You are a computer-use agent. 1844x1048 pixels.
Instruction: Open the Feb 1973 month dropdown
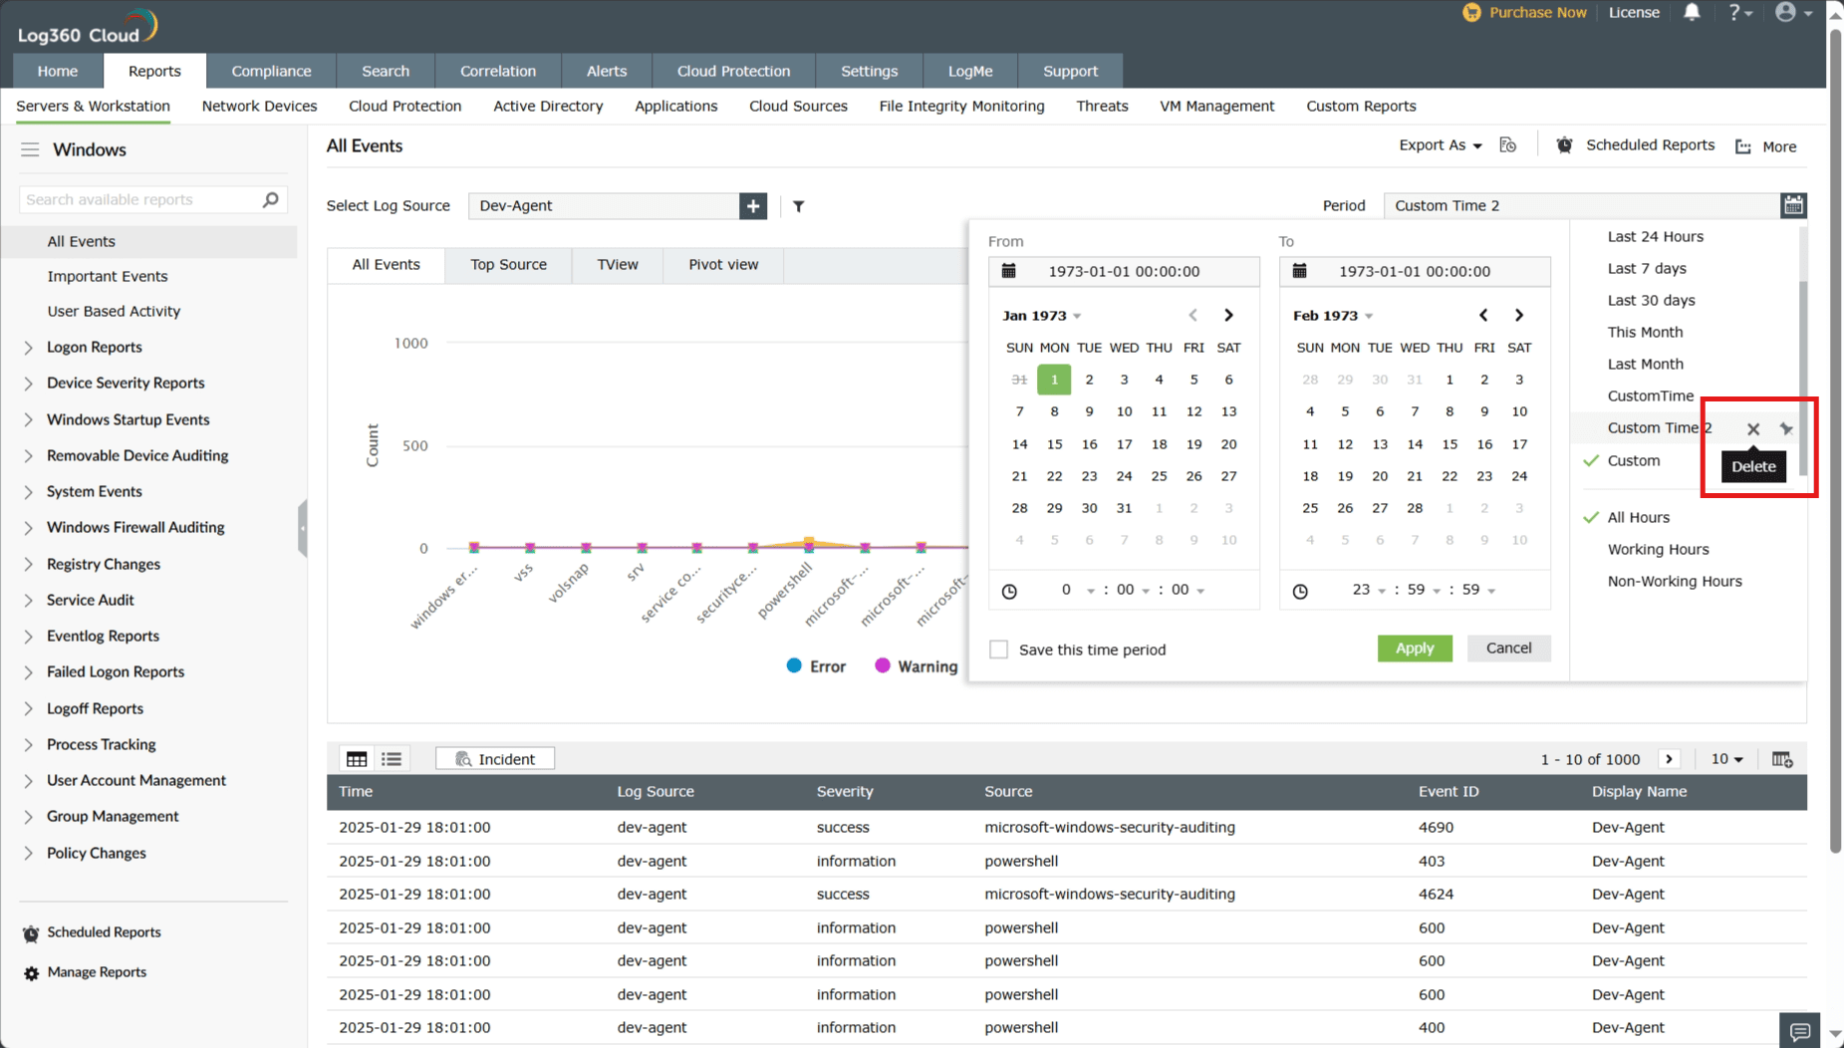tap(1332, 316)
